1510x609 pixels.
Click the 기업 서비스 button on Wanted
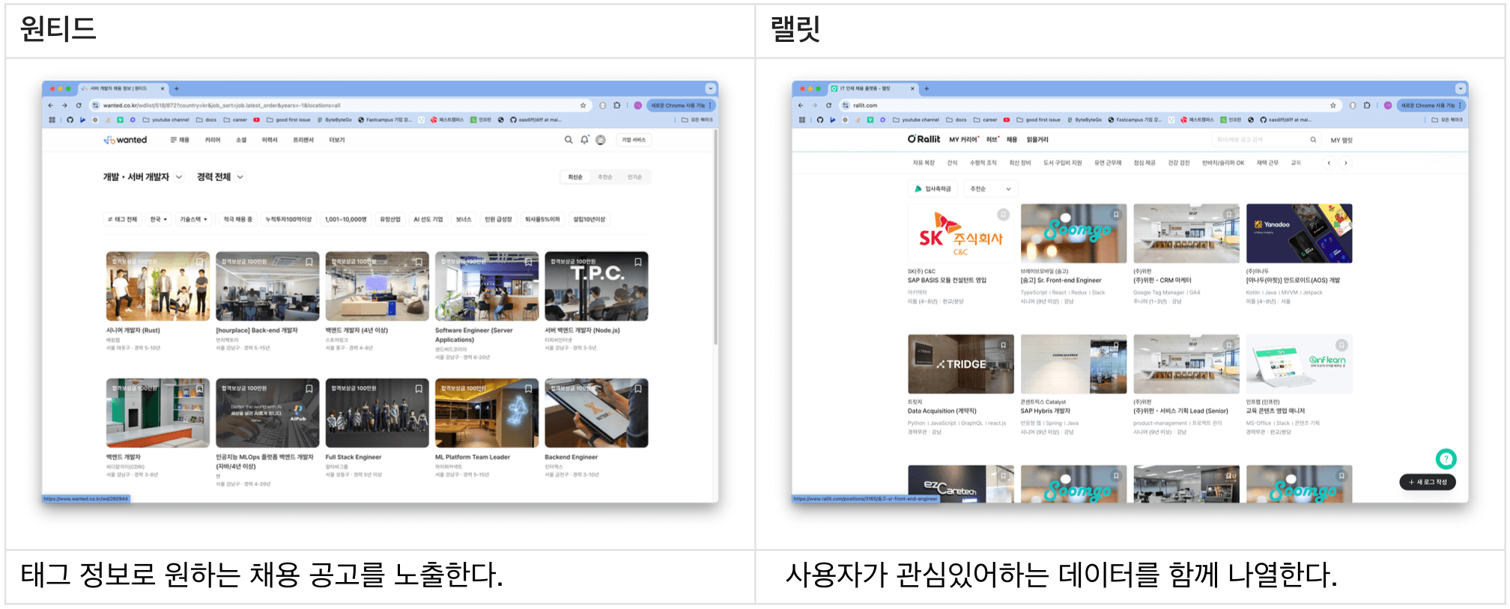634,140
